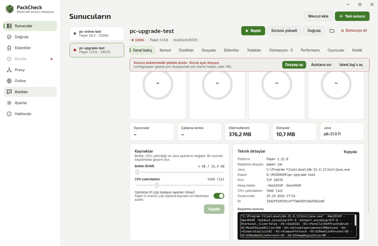Click the CPU çekirdekleri slider handle
The width and height of the screenshot is (378, 246).
pos(157,185)
